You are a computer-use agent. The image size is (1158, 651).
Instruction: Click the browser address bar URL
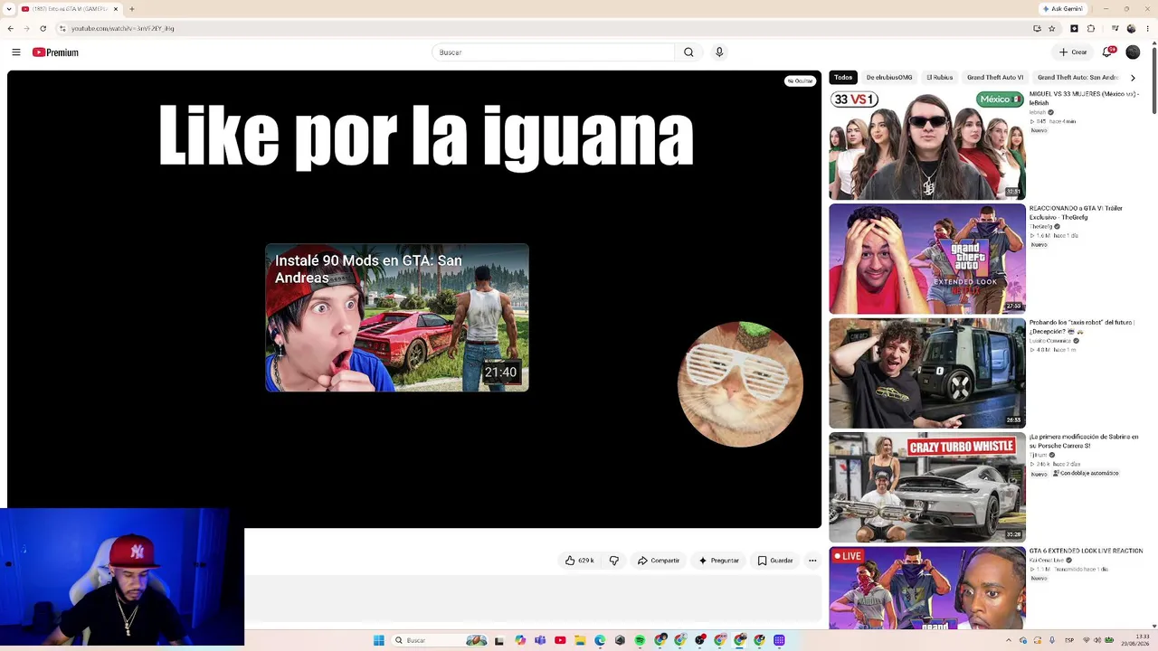pyautogui.click(x=123, y=28)
